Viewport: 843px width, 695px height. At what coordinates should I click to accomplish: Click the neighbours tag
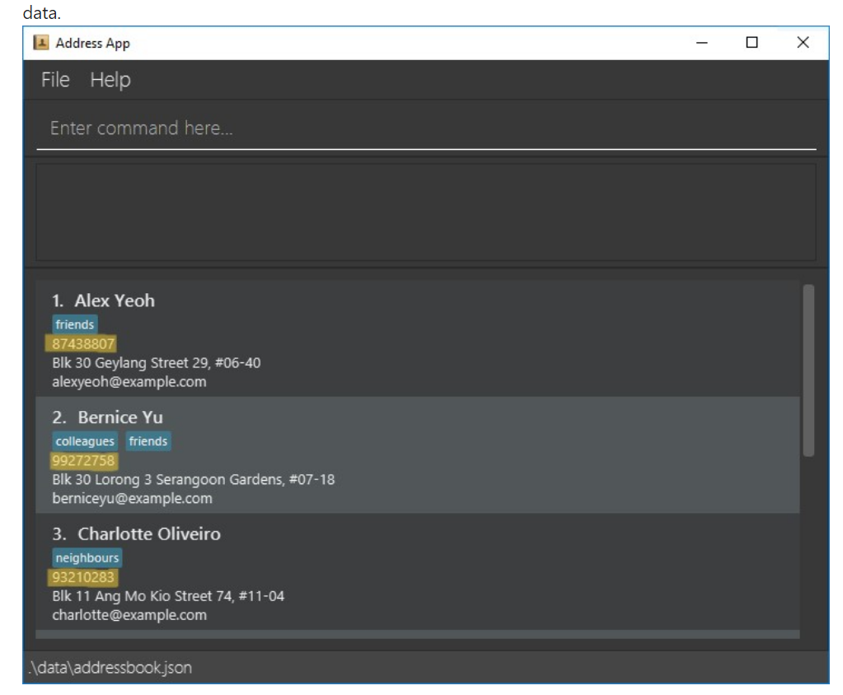[x=87, y=558]
